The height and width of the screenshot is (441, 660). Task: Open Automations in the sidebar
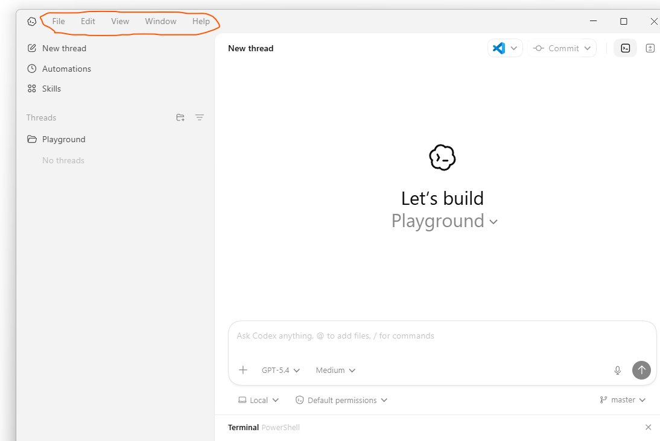tap(59, 69)
